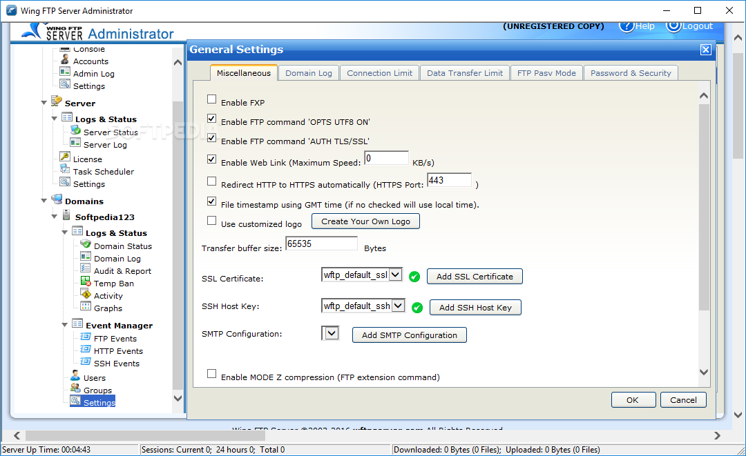The image size is (746, 456).
Task: Click Add SSH Host Key button
Action: 475,307
